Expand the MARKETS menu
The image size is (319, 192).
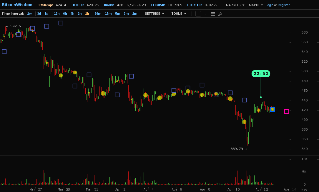click(235, 5)
